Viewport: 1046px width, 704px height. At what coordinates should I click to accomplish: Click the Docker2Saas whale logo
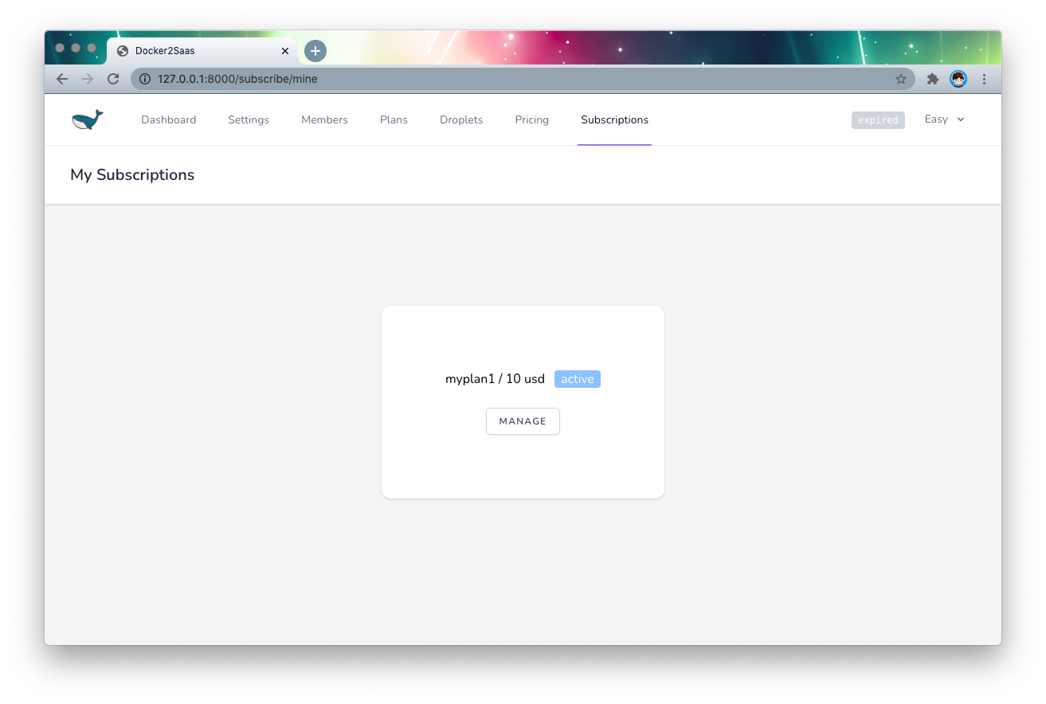pyautogui.click(x=86, y=119)
